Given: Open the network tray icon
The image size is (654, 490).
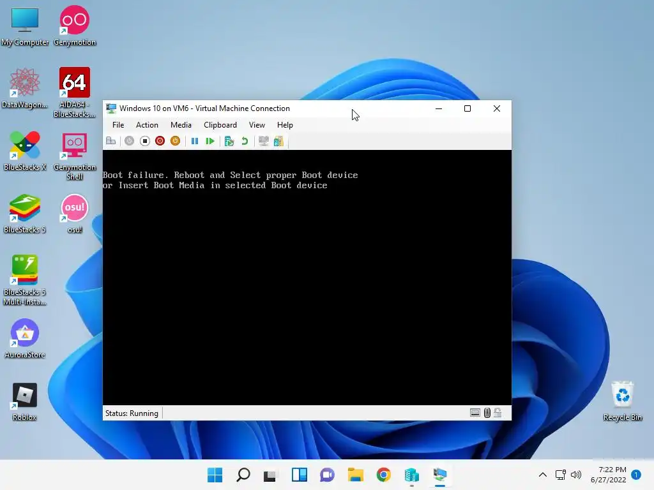Looking at the screenshot, I should click(x=561, y=475).
